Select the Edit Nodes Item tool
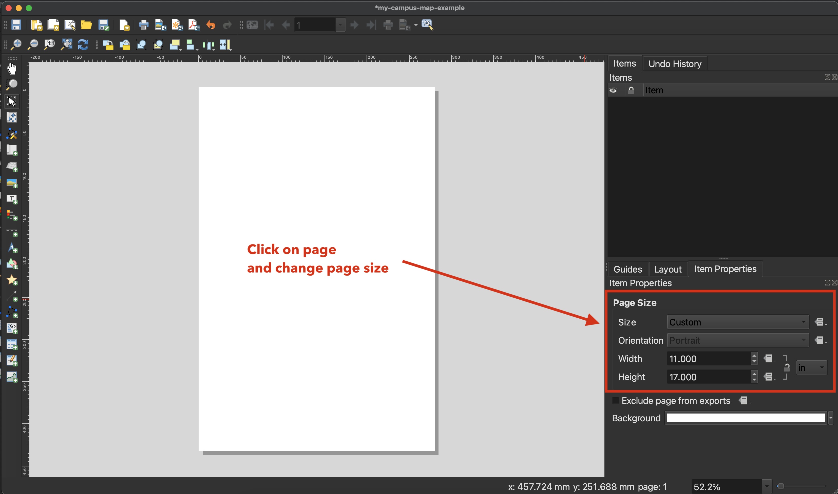This screenshot has width=838, height=494. 12,134
